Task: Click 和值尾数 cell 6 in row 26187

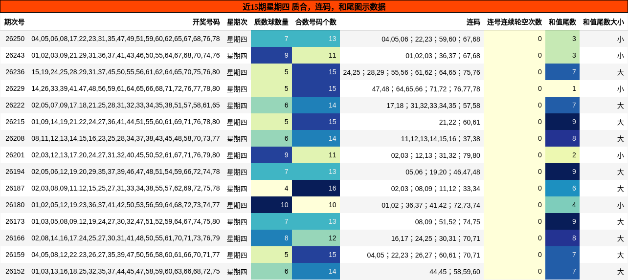Action: pos(562,188)
